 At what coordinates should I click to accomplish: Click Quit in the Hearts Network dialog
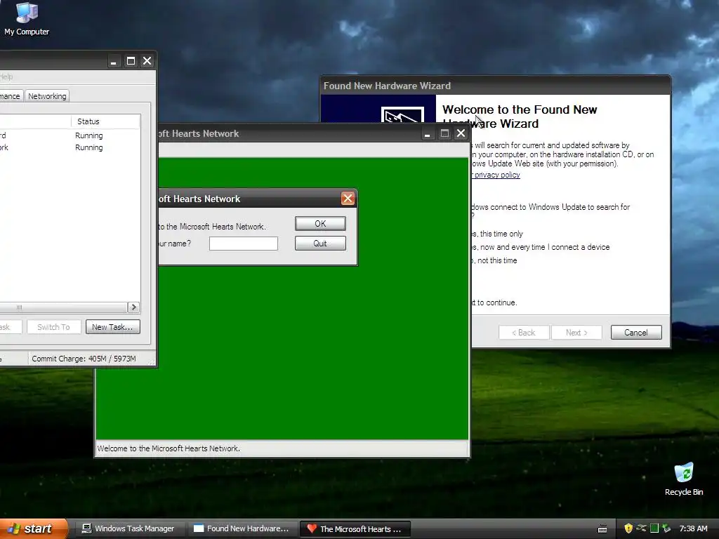click(x=320, y=244)
